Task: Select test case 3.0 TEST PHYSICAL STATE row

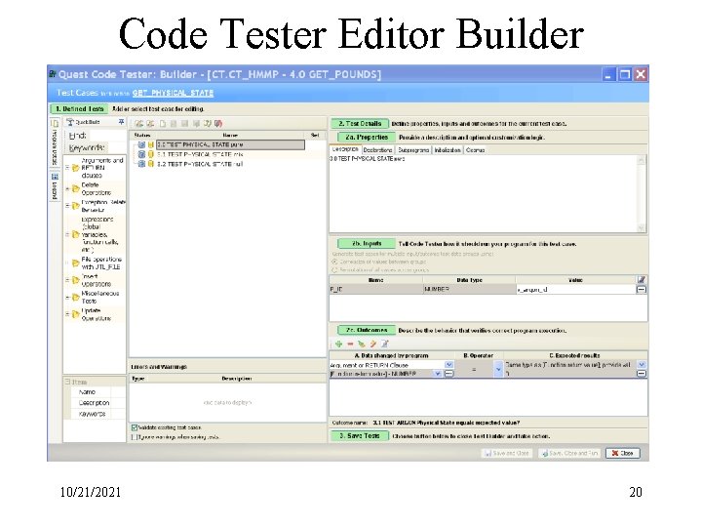Action: click(x=230, y=144)
